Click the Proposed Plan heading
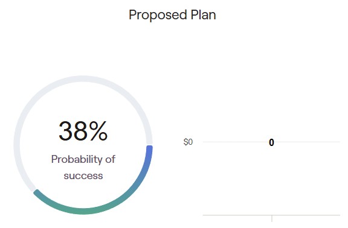Image resolution: width=348 pixels, height=228 pixels. coord(172,15)
